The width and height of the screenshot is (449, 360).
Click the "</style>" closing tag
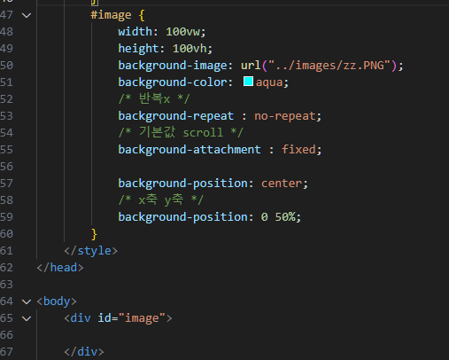pos(91,251)
